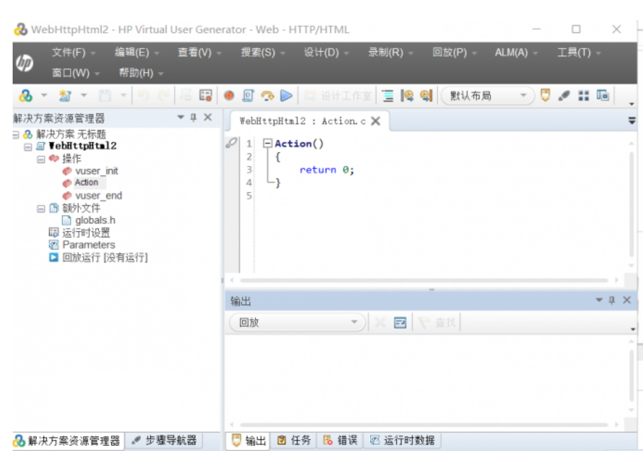Click the editor horizontal scrollbar
This screenshot has width=643, height=451.
pyautogui.click(x=424, y=280)
